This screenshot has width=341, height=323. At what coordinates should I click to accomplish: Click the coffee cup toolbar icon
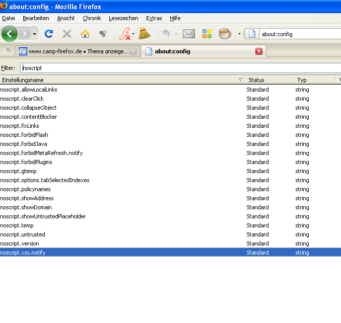pyautogui.click(x=225, y=34)
